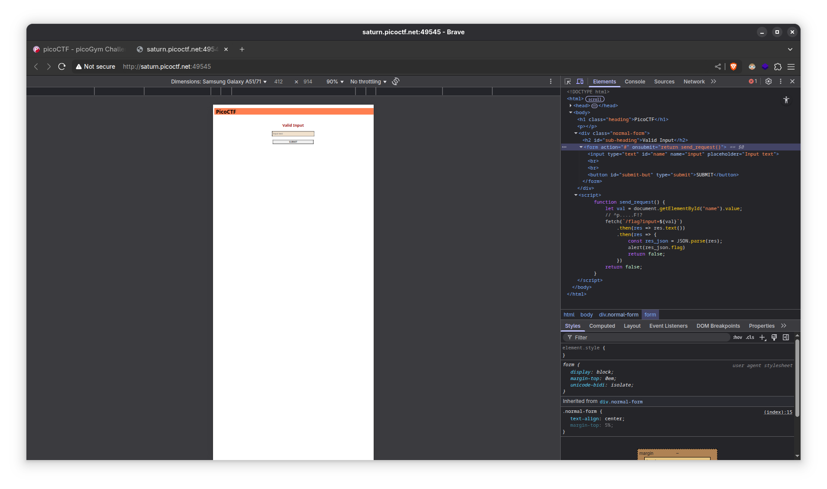
Task: Click the share page icon
Action: [718, 67]
